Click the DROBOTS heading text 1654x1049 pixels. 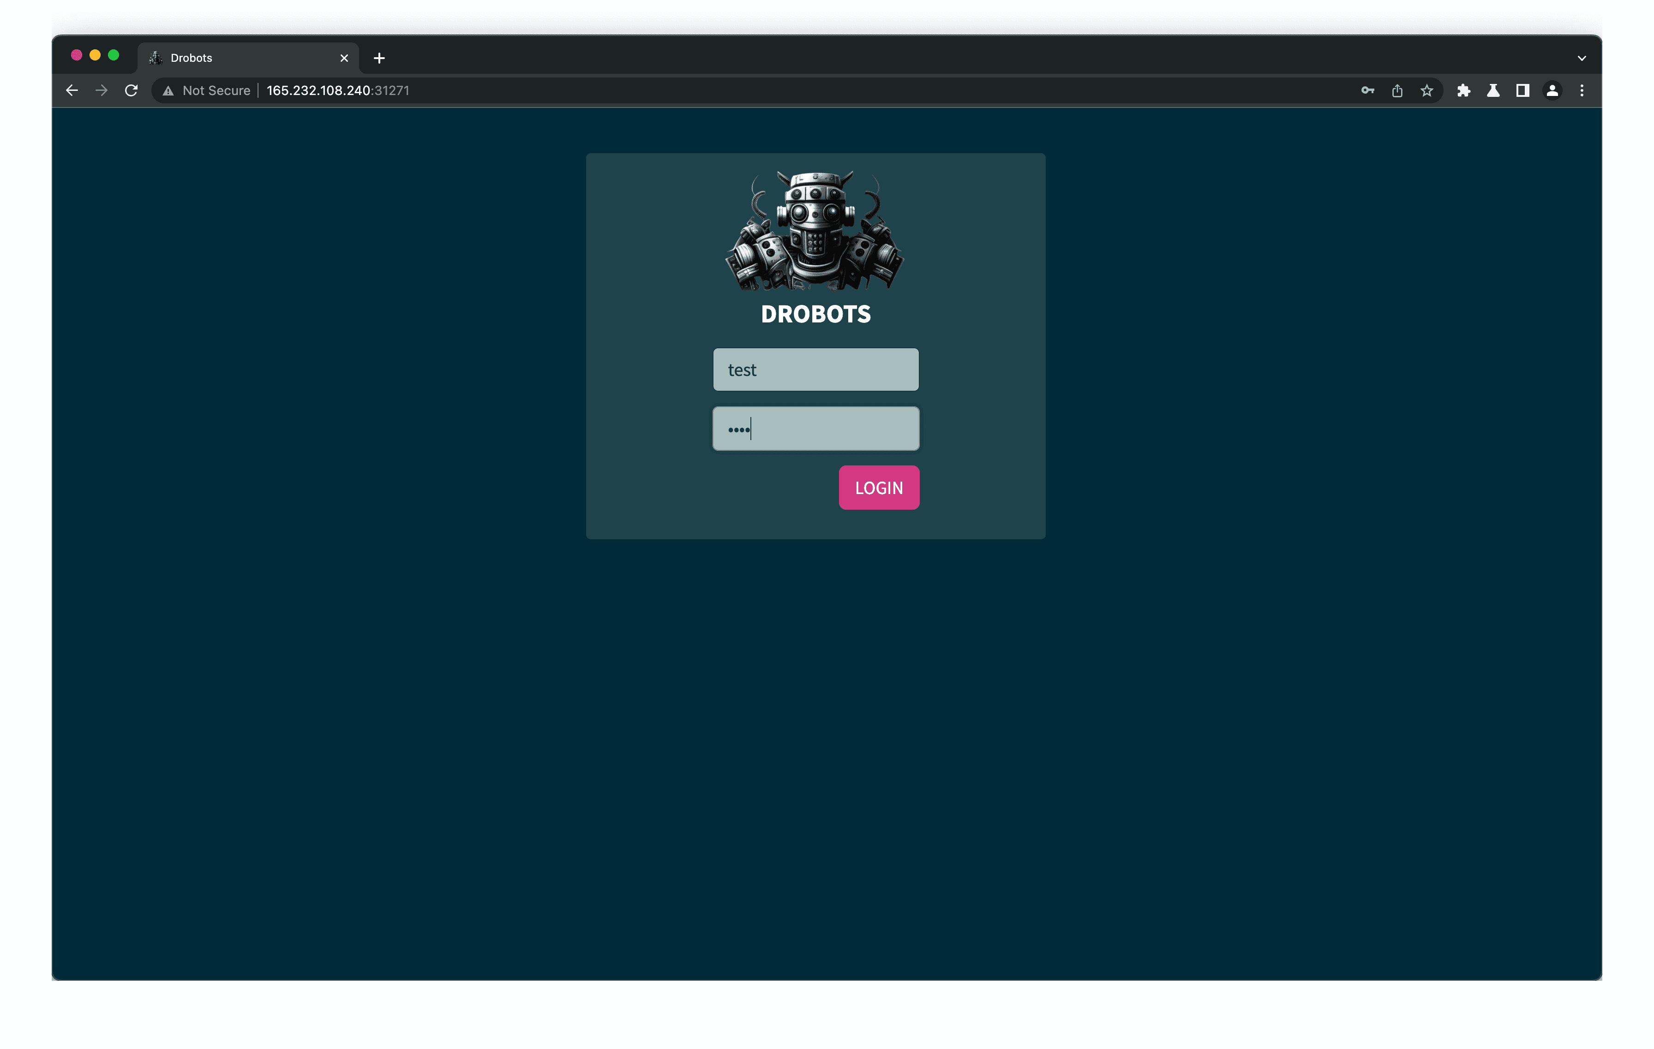tap(815, 315)
